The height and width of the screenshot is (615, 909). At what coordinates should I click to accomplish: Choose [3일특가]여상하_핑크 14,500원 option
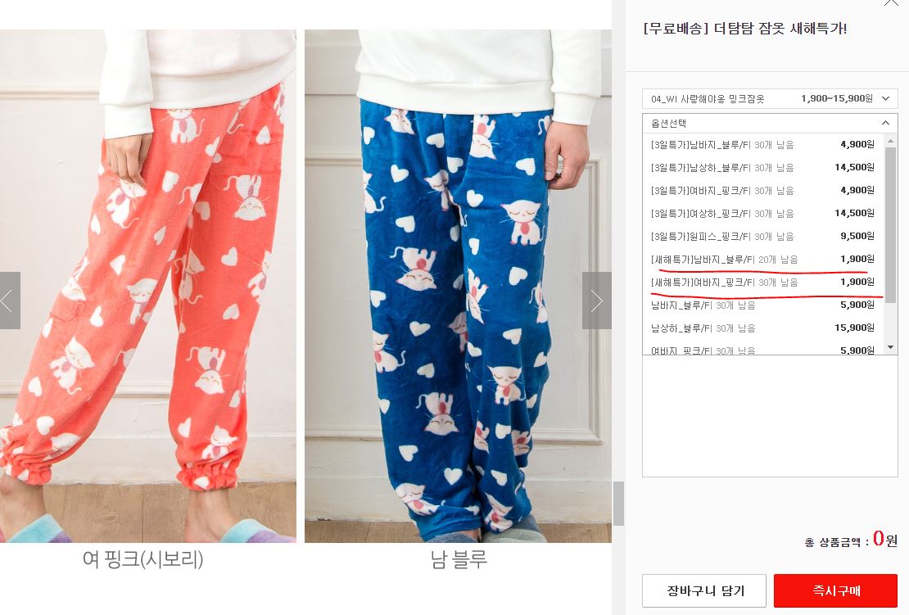[x=763, y=213]
